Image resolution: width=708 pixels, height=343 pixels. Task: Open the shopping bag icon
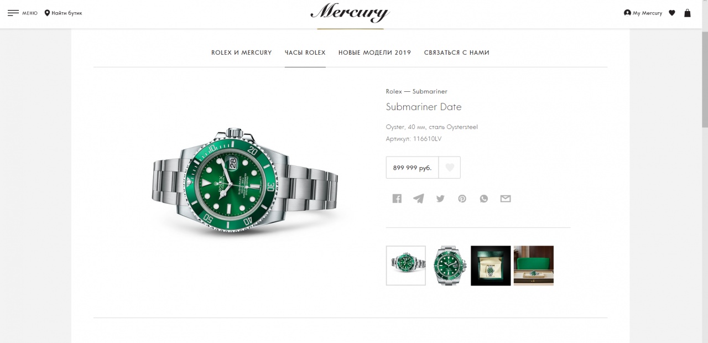[688, 13]
